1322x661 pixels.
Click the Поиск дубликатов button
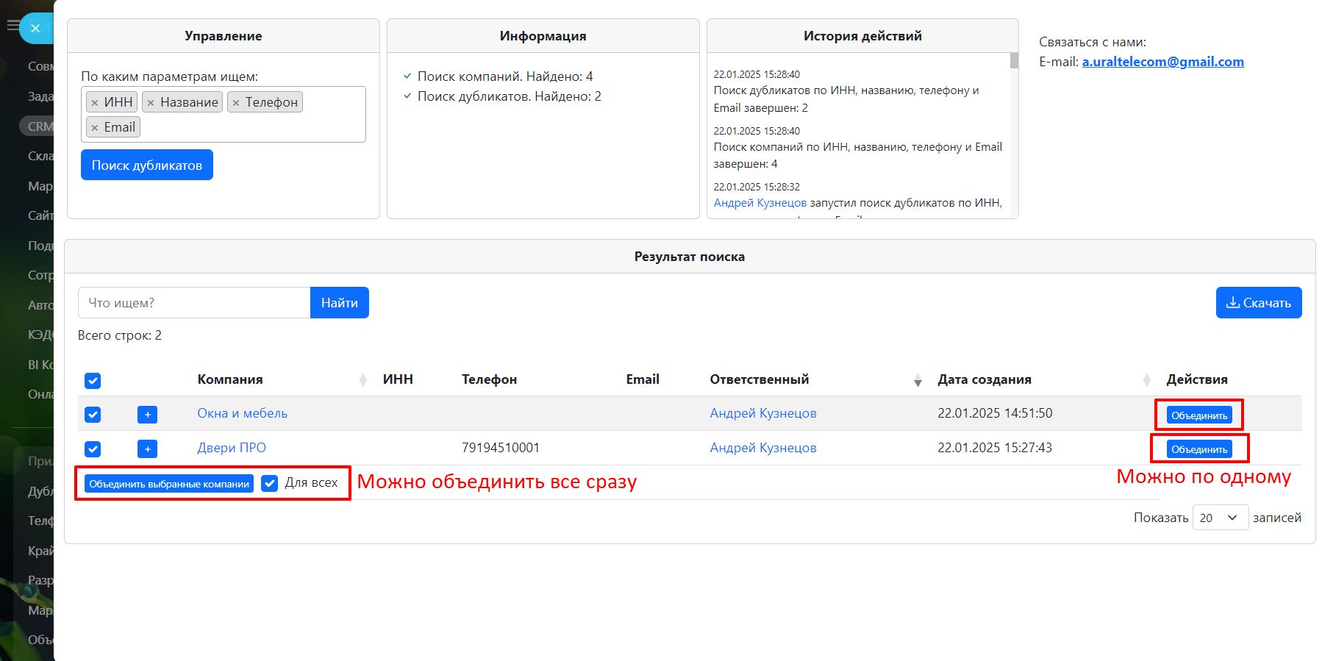point(147,165)
